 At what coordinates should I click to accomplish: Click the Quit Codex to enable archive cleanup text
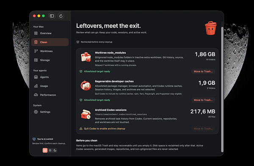pos(105,129)
